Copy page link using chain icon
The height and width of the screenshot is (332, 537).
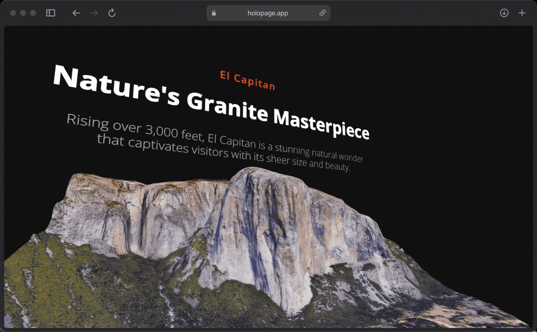point(322,13)
